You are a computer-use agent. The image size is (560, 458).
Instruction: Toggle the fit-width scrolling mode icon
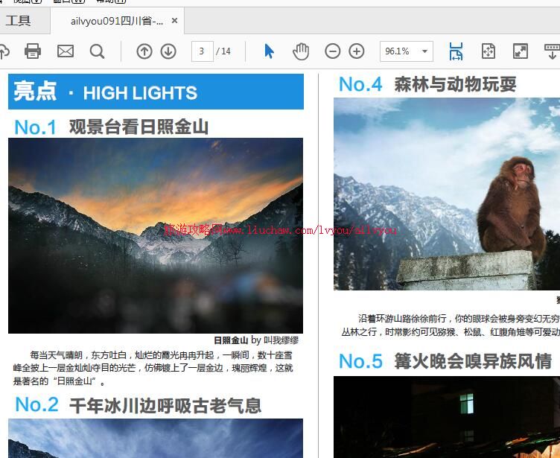point(456,51)
